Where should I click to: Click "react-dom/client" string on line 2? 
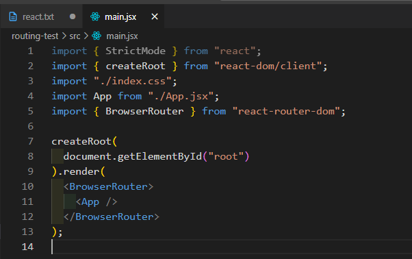coord(268,66)
